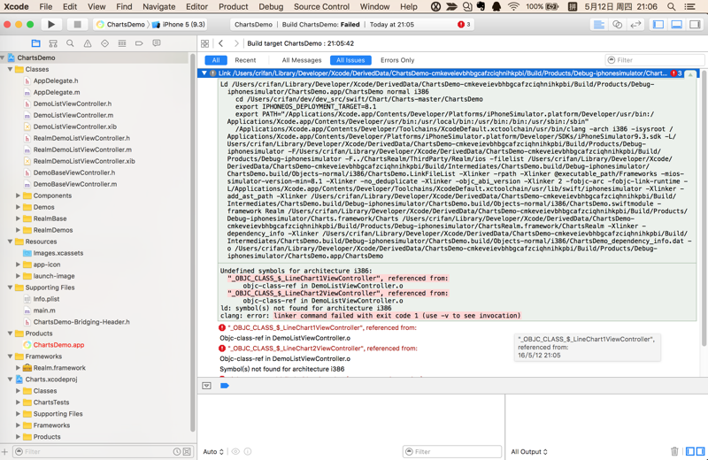Expand the Realm.framework item
Image resolution: width=708 pixels, height=460 pixels.
(x=18, y=368)
